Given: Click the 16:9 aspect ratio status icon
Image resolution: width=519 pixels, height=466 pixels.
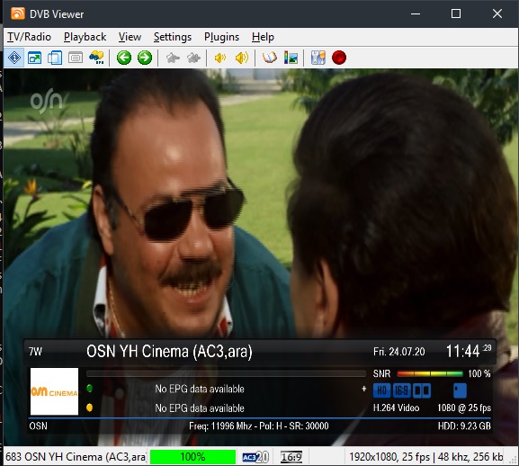Looking at the screenshot, I should point(291,457).
